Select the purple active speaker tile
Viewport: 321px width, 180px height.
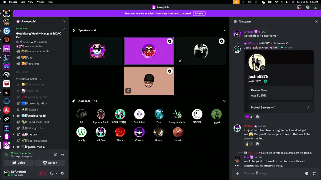coord(149,51)
